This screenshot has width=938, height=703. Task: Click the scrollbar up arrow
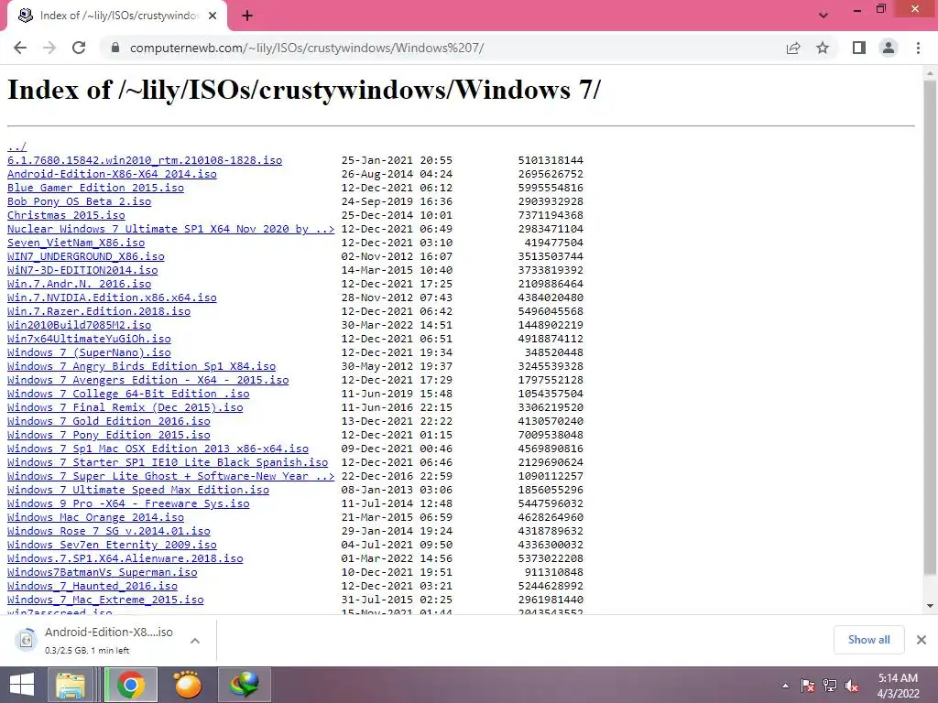point(930,71)
